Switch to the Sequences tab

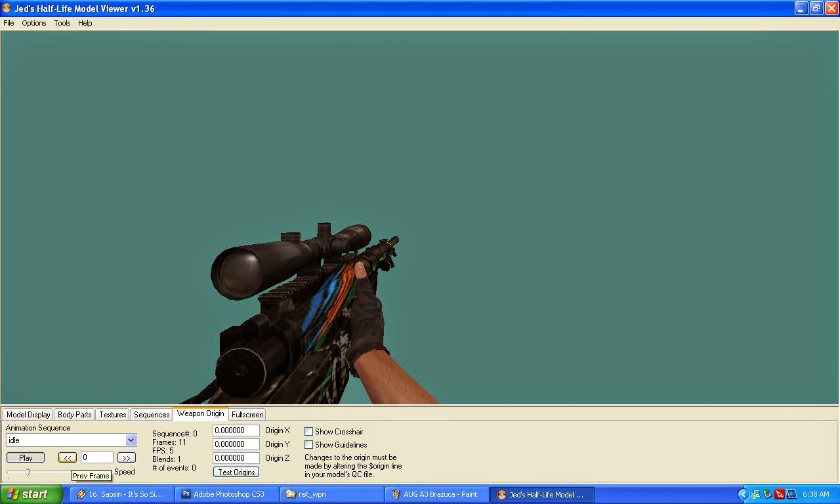[152, 415]
